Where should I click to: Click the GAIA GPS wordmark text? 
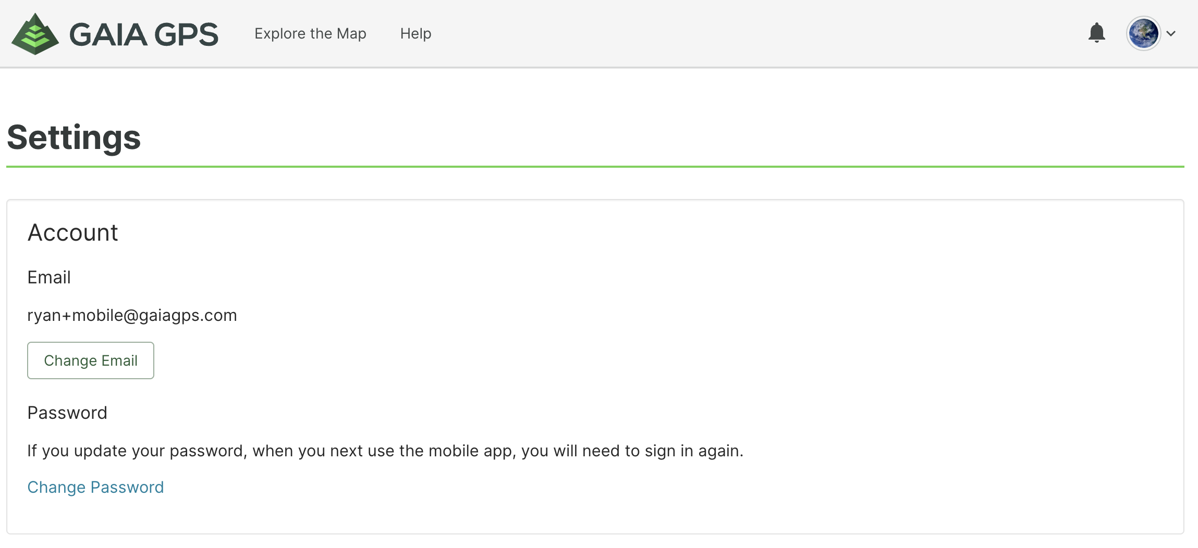pos(144,34)
